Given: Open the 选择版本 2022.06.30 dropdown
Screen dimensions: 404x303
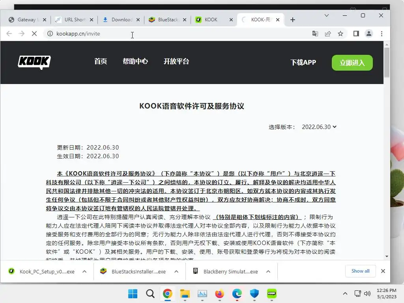Looking at the screenshot, I should [x=319, y=127].
